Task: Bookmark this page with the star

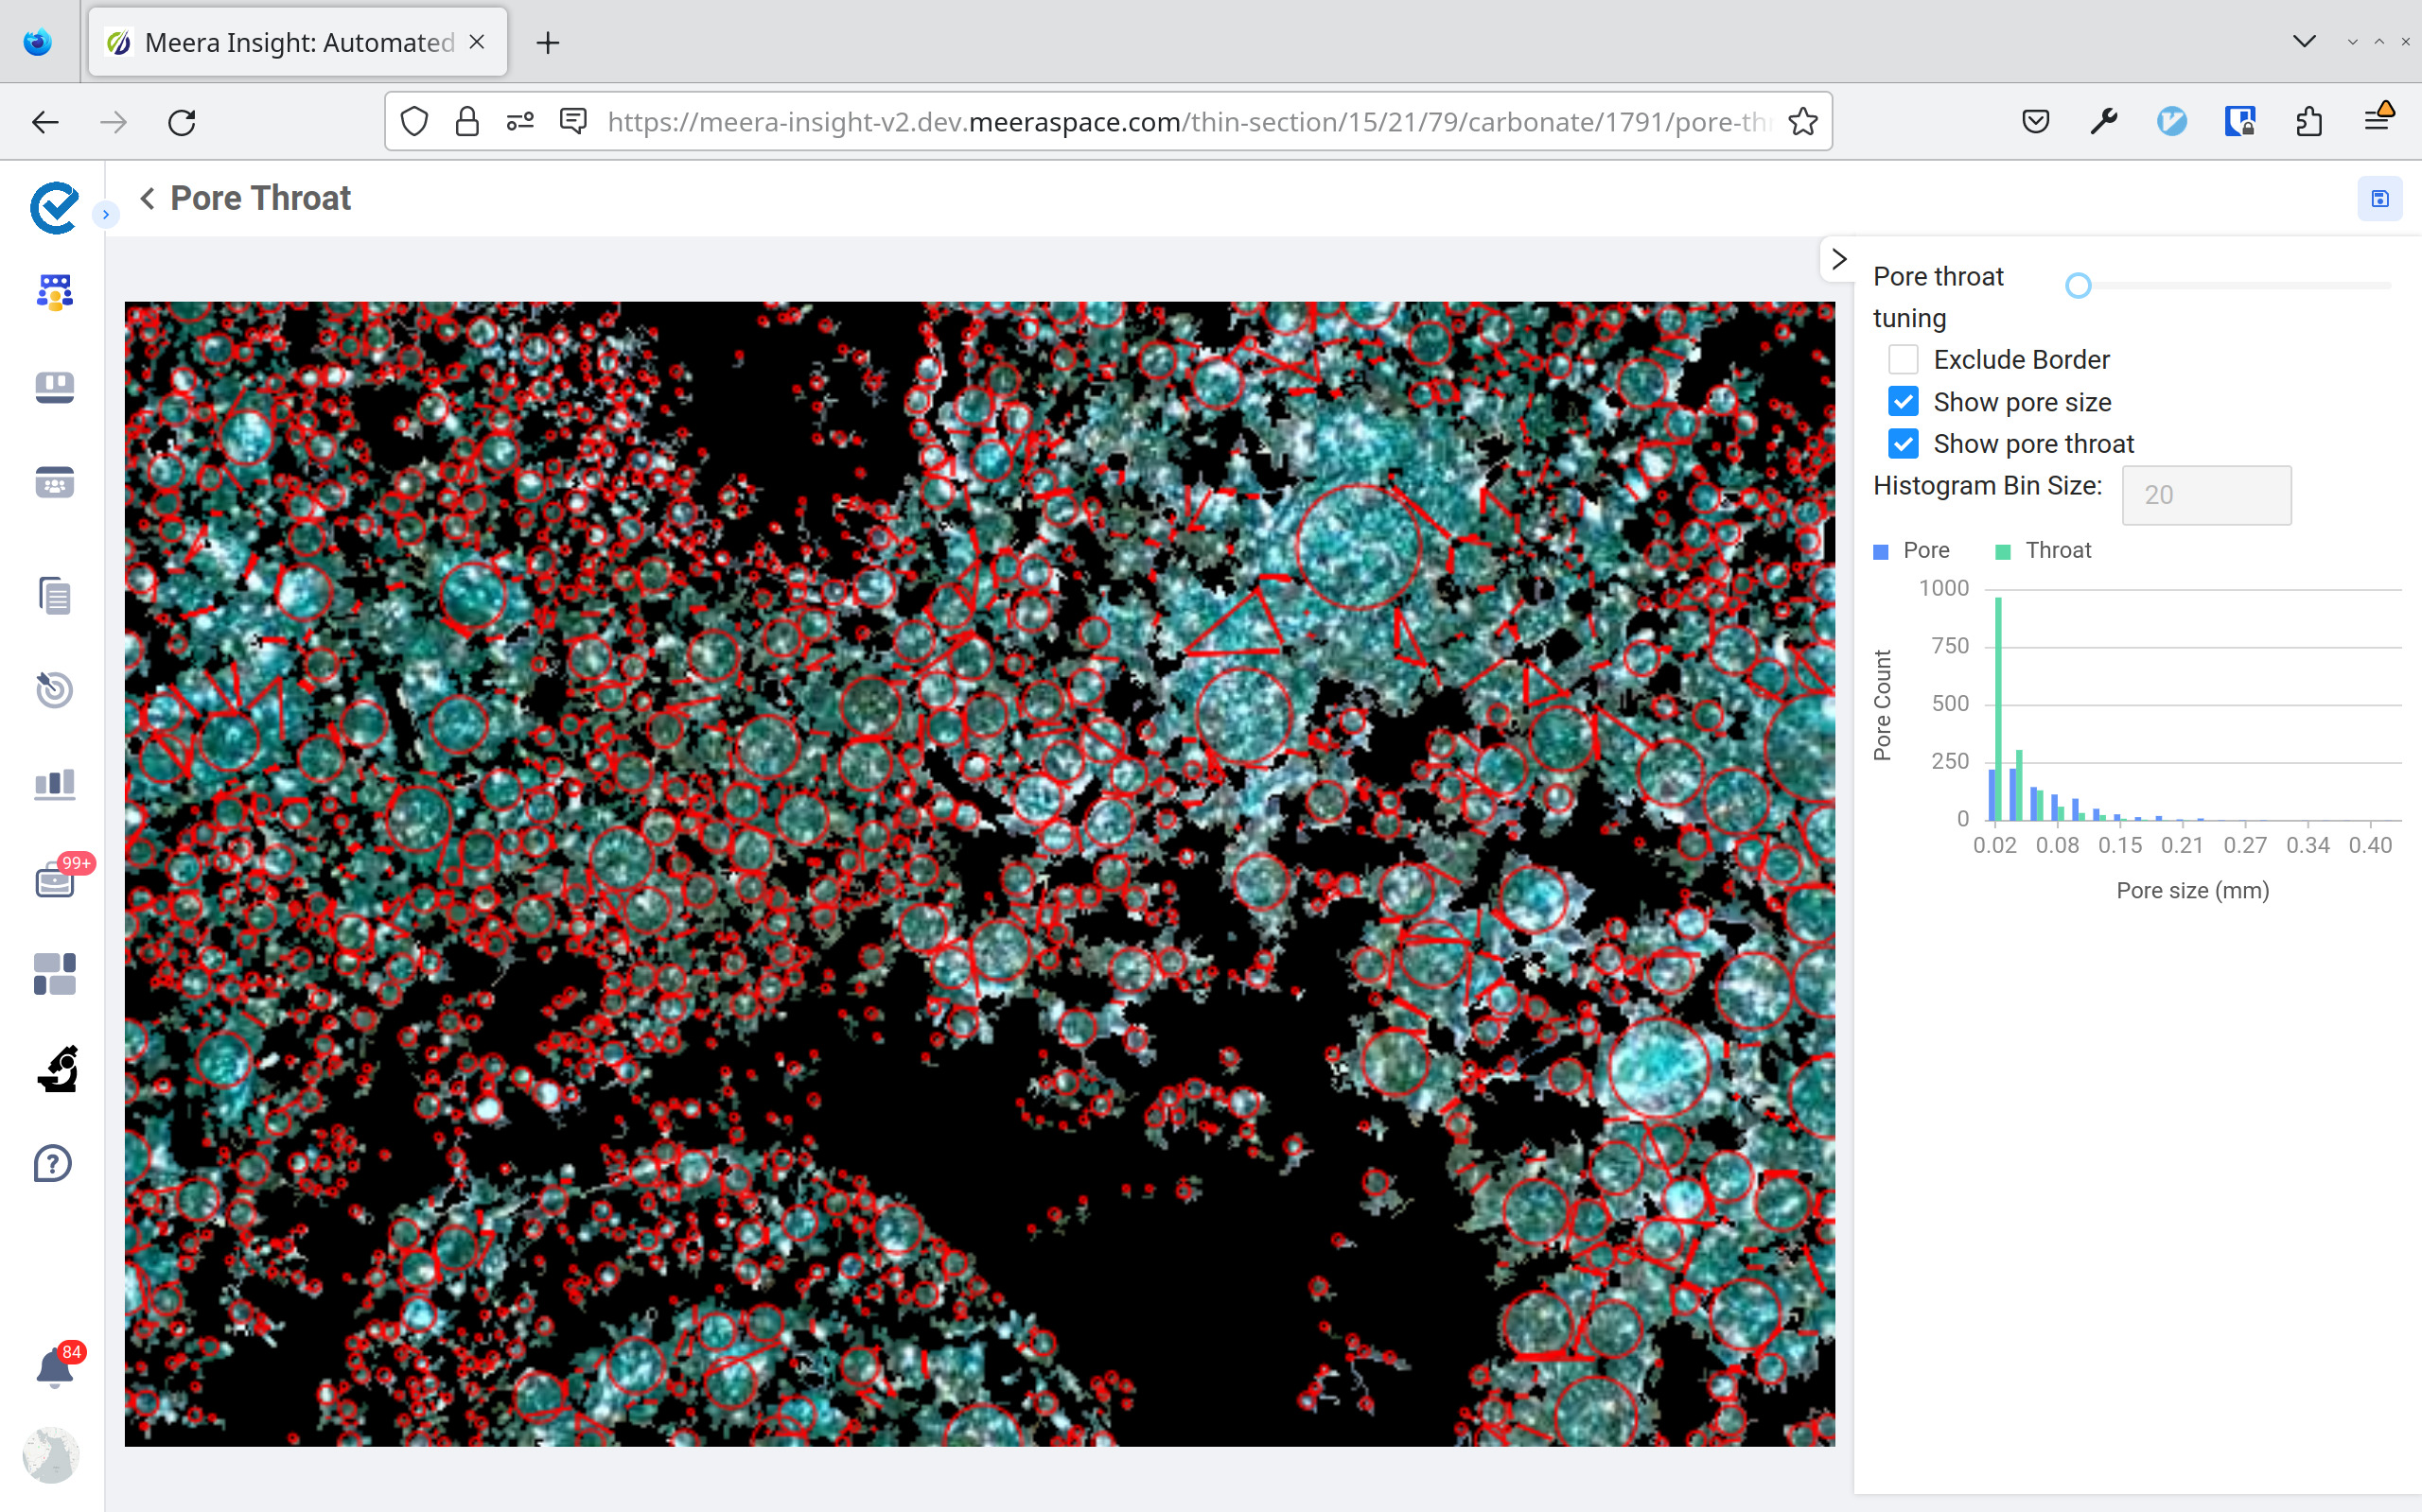Action: (x=1802, y=122)
